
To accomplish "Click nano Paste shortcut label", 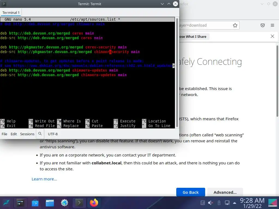I will point(97,126).
